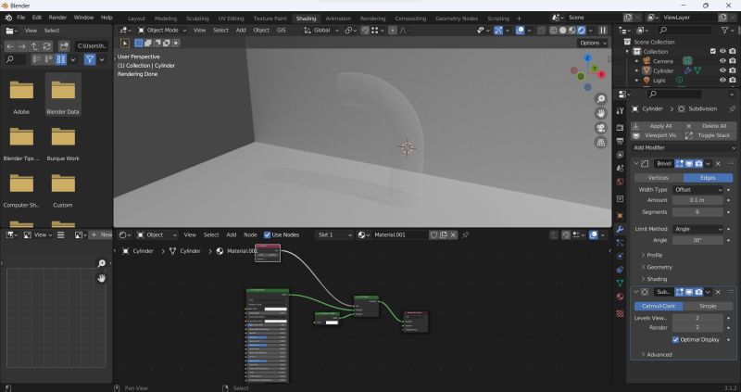Click the file browser forward arrow

point(21,46)
